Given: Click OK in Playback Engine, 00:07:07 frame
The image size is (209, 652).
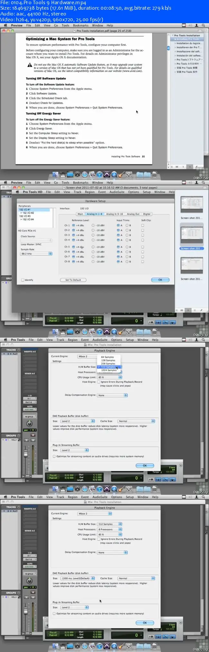Looking at the screenshot, I should [145, 623].
